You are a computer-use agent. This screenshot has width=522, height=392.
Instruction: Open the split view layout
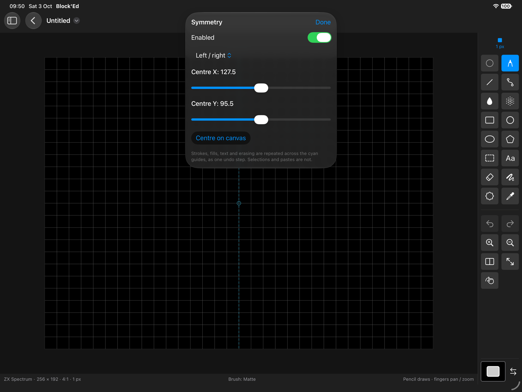pos(490,261)
